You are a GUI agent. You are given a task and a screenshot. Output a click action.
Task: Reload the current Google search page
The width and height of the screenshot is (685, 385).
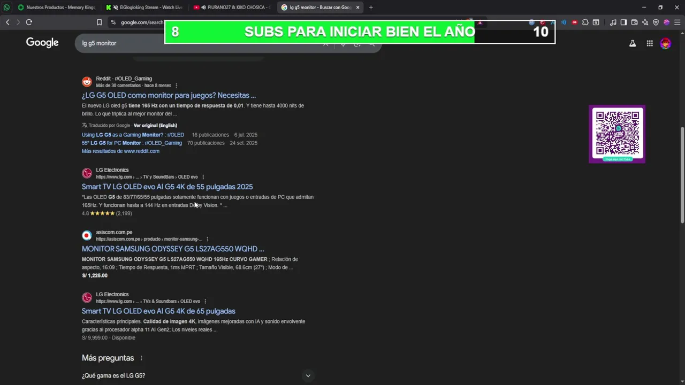(29, 22)
